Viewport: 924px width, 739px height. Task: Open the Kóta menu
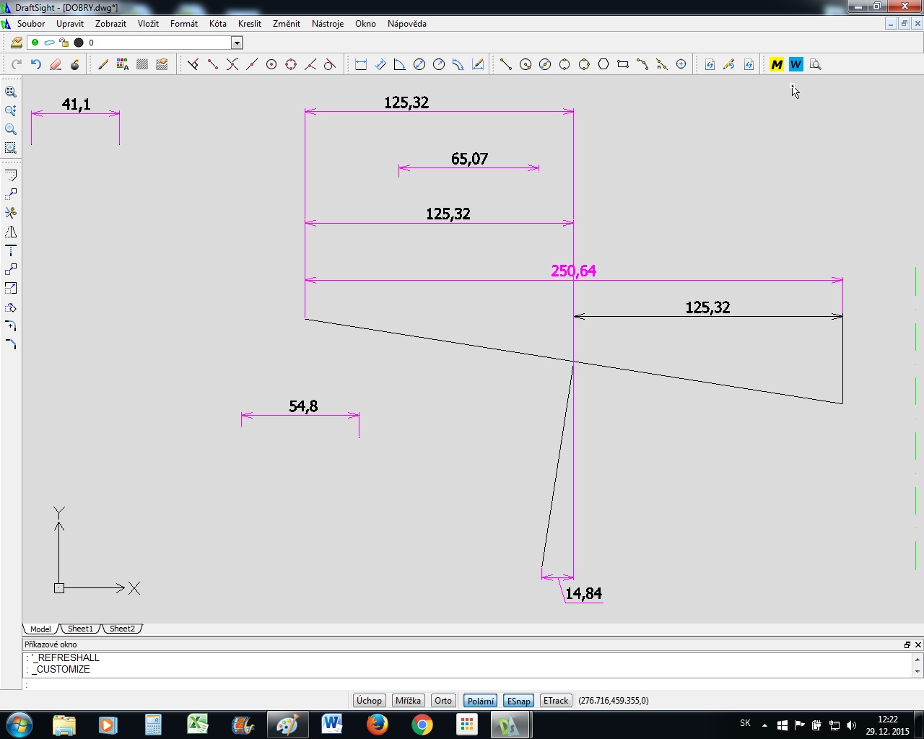217,24
